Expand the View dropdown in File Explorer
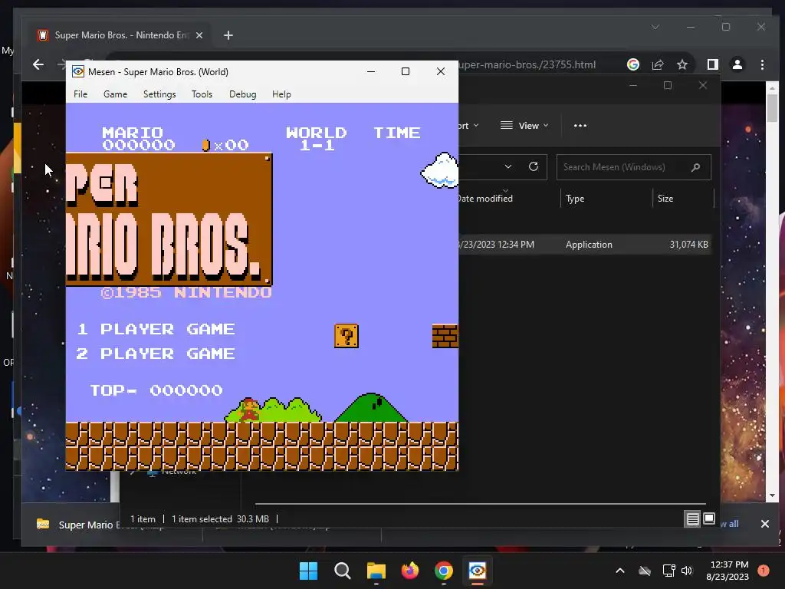Screen dimensions: 785x589 pyautogui.click(x=524, y=126)
